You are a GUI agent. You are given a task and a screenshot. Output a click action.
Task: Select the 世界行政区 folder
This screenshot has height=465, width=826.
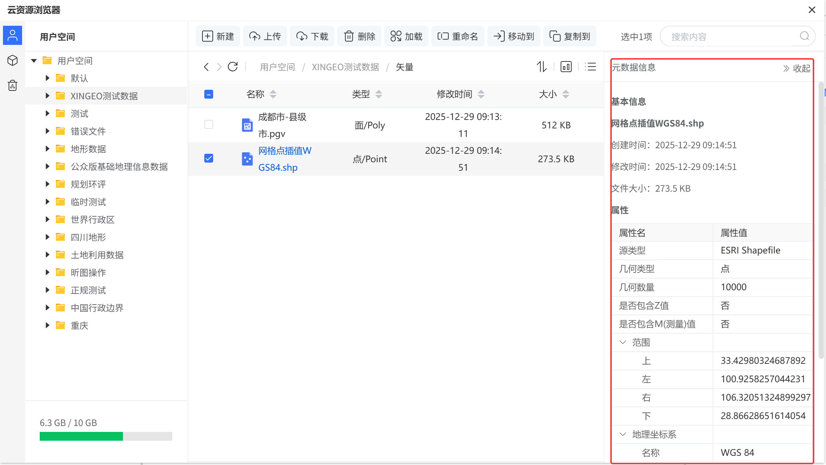(92, 220)
